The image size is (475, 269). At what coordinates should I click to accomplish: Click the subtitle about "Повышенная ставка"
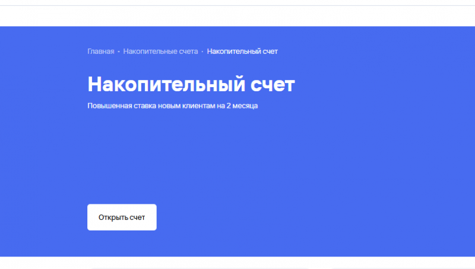coord(172,106)
